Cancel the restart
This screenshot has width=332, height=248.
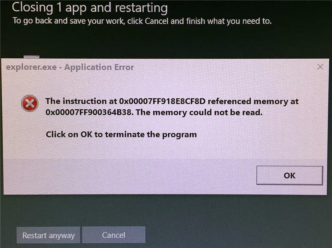[114, 235]
